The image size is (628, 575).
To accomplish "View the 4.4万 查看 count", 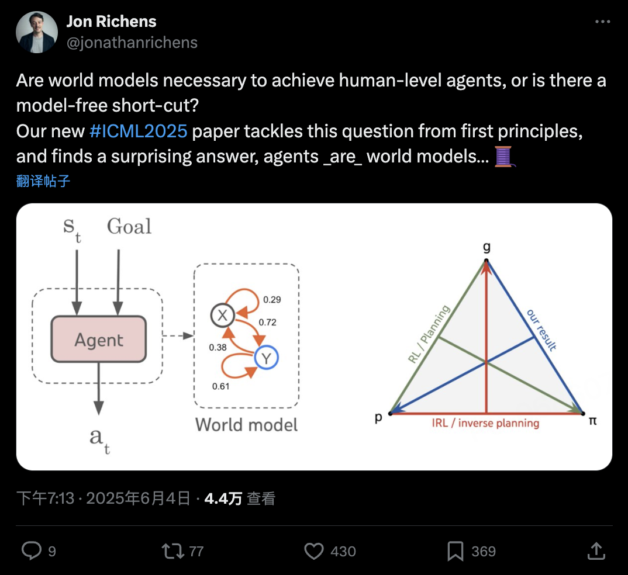I will (240, 498).
